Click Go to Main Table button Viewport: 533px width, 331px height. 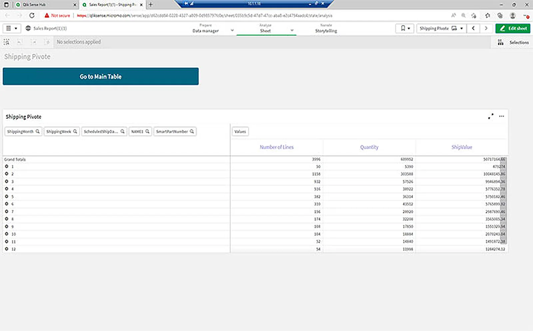pyautogui.click(x=101, y=76)
